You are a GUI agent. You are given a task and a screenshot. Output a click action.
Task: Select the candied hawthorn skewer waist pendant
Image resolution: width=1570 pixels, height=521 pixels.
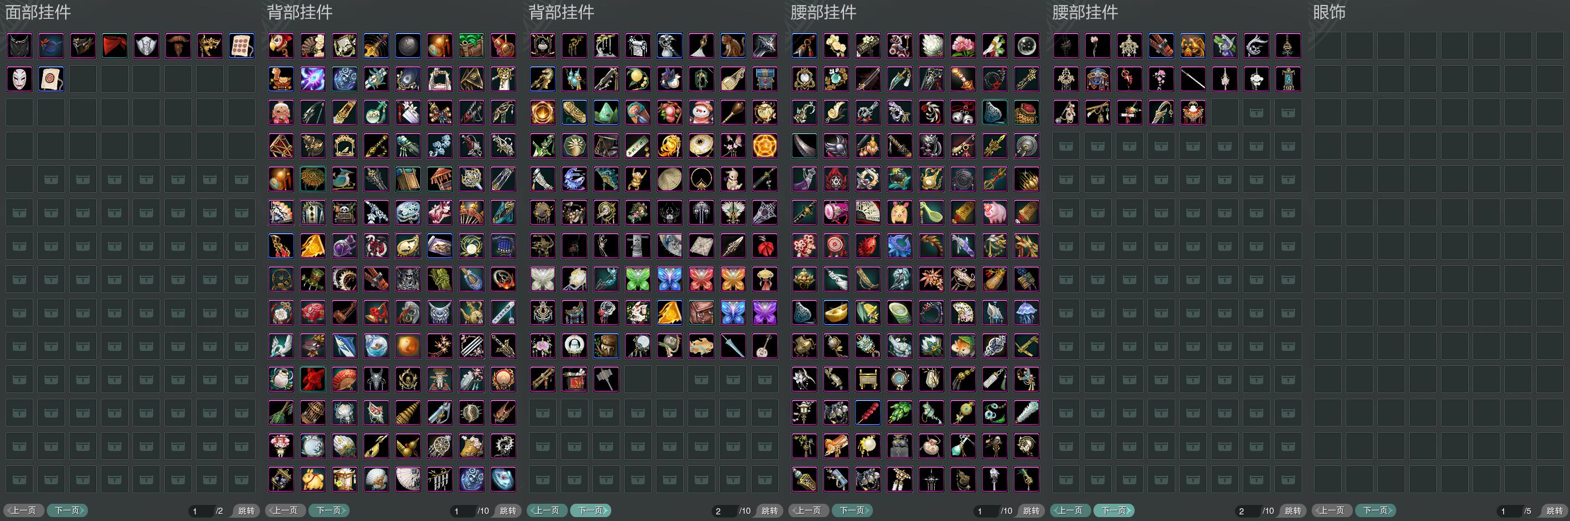(x=868, y=413)
